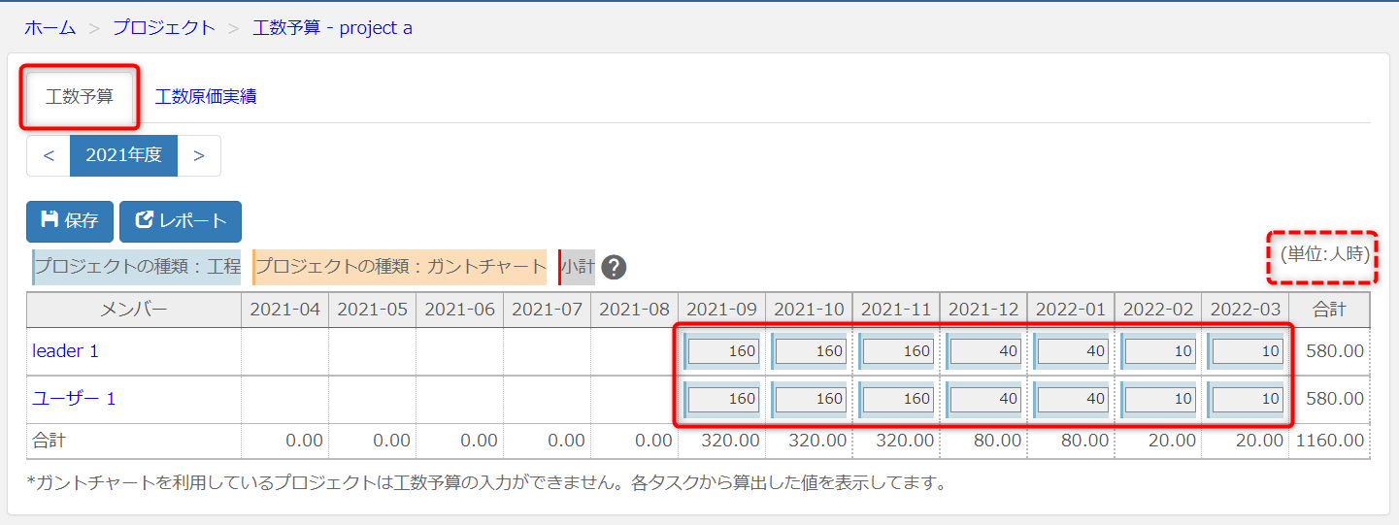This screenshot has height=525, width=1399.
Task: Go to ホーム breadcrumb link
Action: (50, 28)
